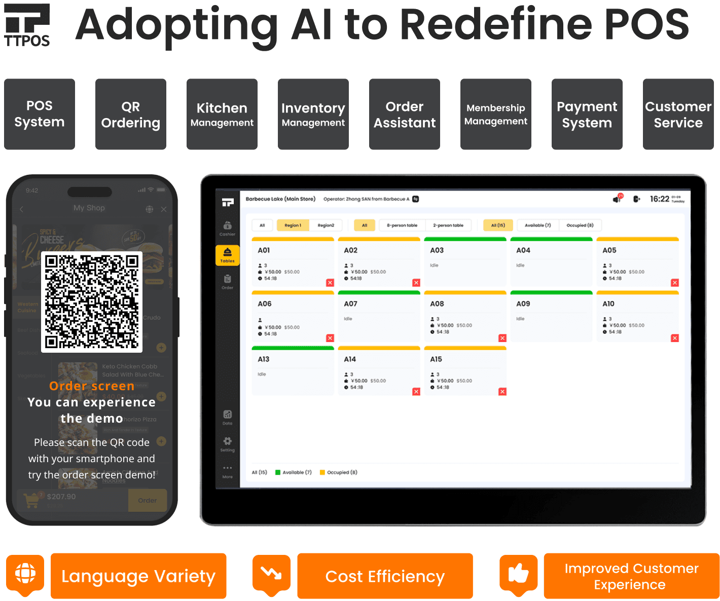
Task: Click the Payment System tile
Action: [x=587, y=114]
